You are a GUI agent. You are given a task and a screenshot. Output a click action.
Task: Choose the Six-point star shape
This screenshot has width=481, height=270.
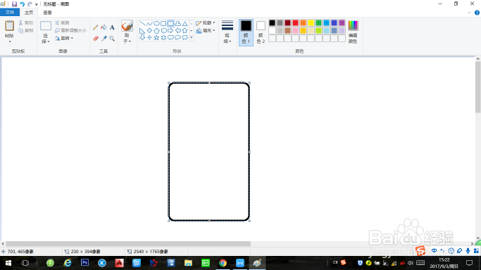click(163, 38)
